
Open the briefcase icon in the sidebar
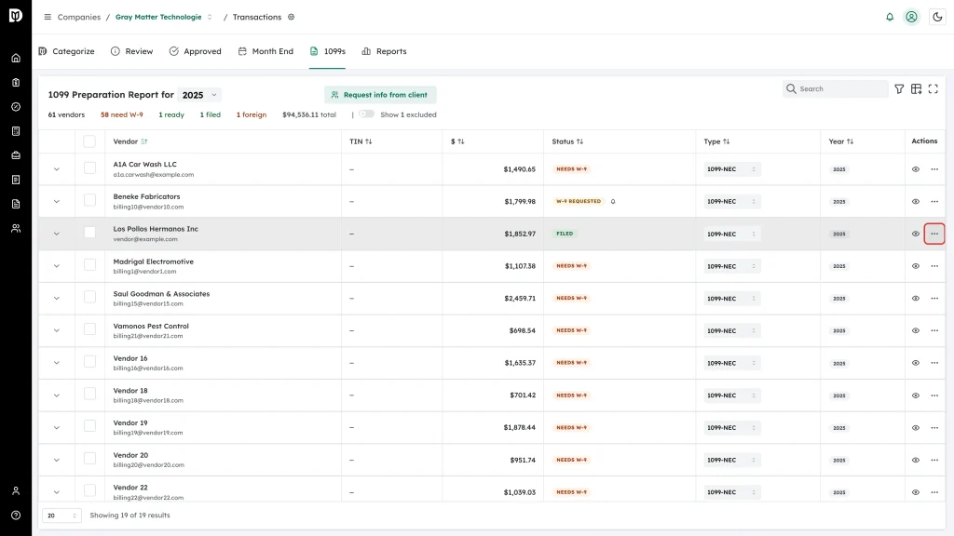pos(16,155)
